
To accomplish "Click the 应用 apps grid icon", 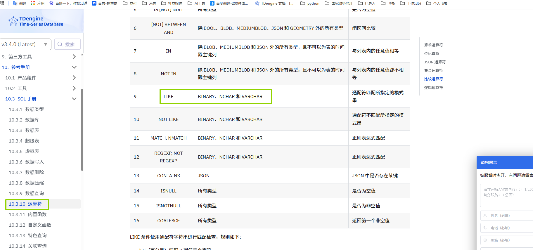I will click(33, 3).
